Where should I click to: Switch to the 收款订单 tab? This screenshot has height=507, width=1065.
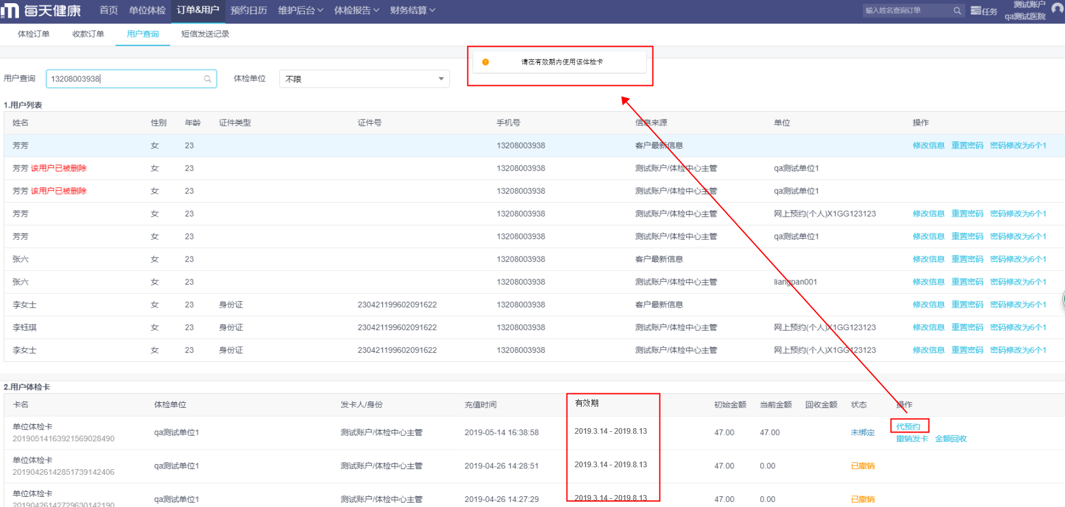(88, 34)
